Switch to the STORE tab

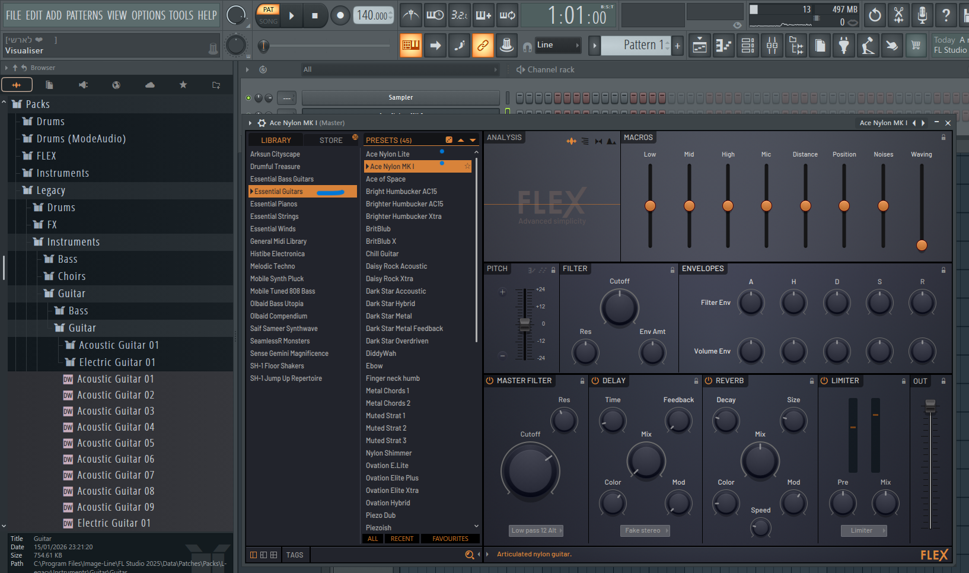point(331,141)
